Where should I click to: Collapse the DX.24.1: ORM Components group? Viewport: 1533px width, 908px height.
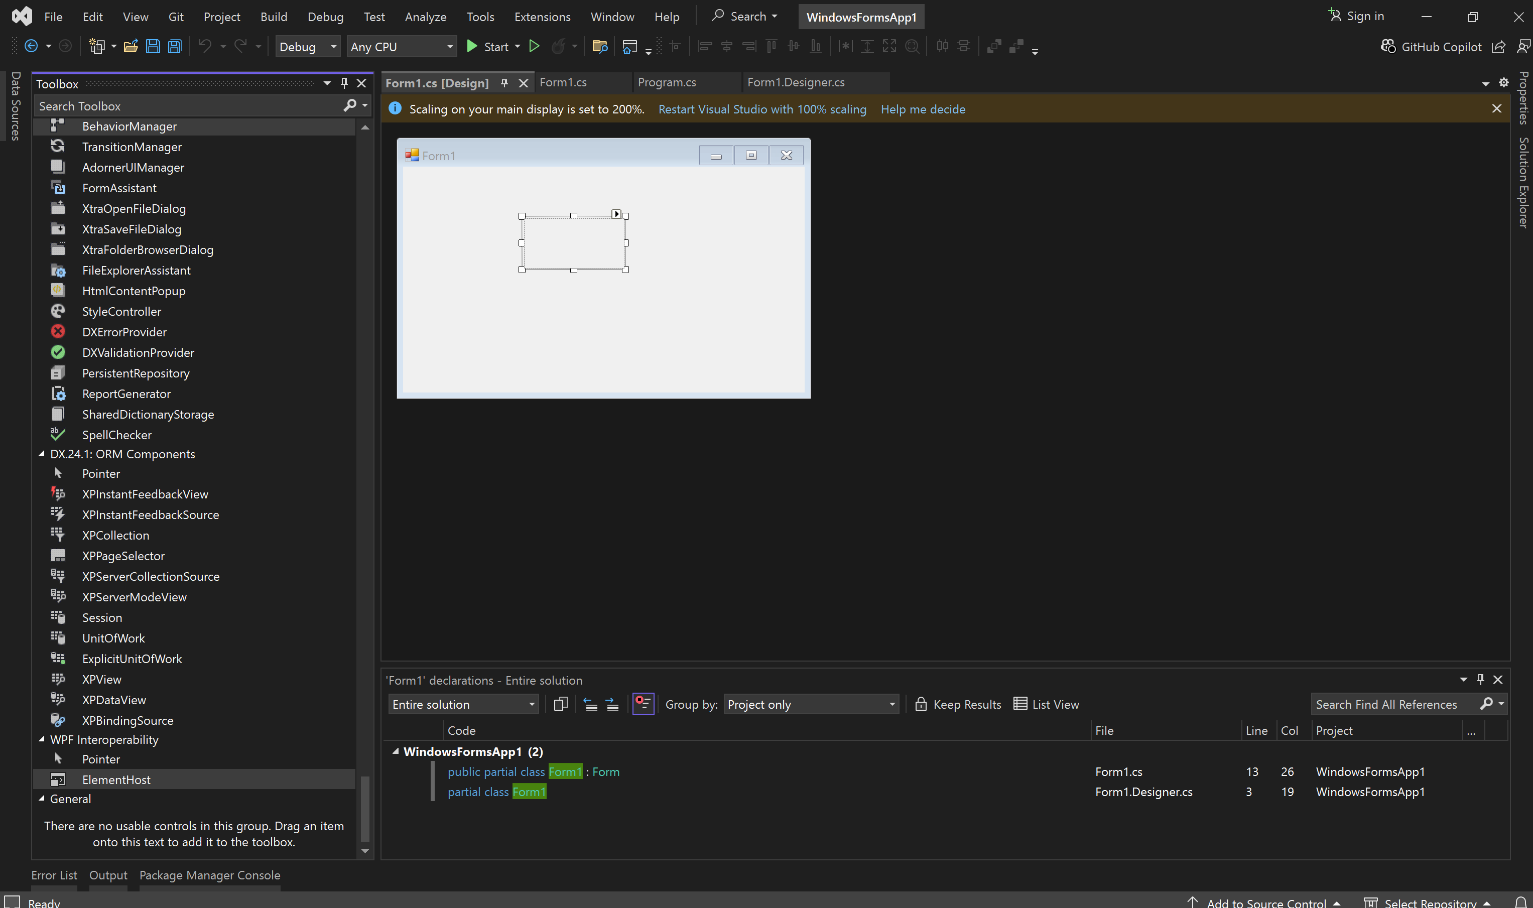pos(42,454)
